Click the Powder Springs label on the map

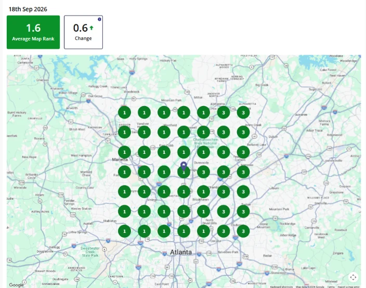tap(69, 202)
